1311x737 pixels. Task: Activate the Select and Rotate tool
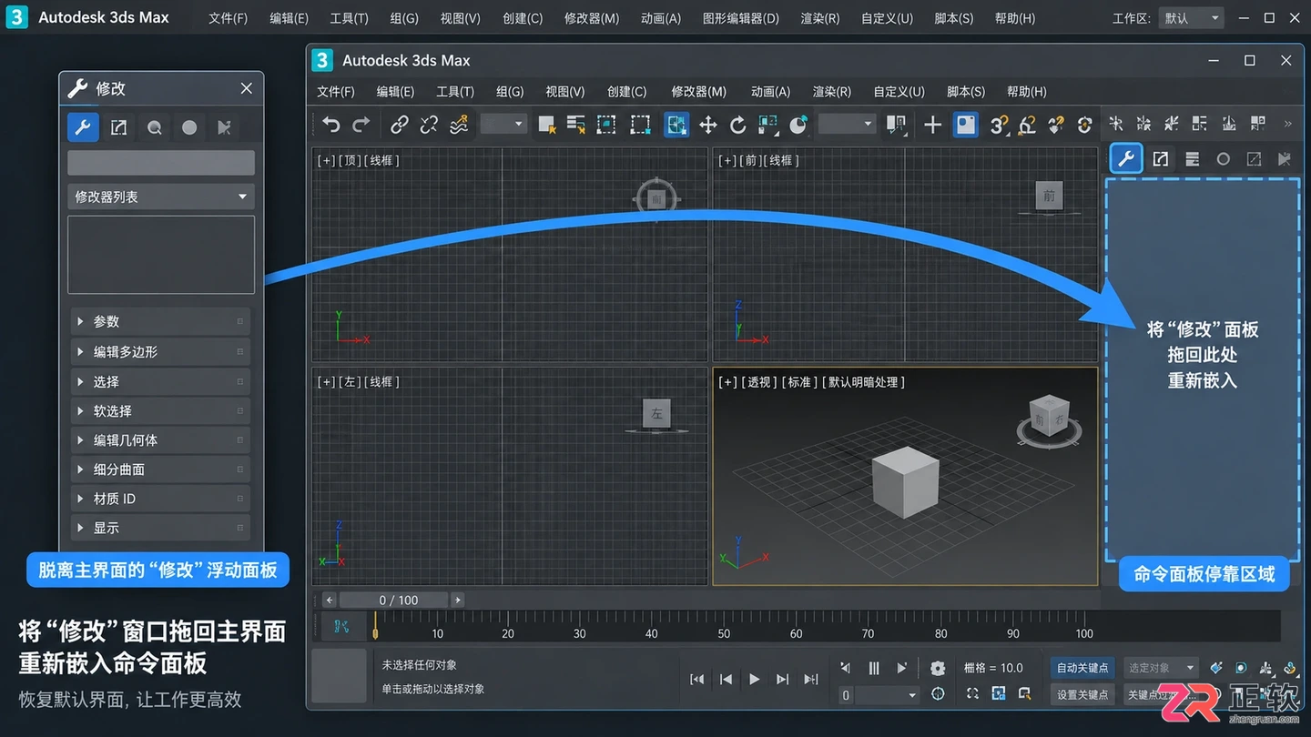coord(737,125)
